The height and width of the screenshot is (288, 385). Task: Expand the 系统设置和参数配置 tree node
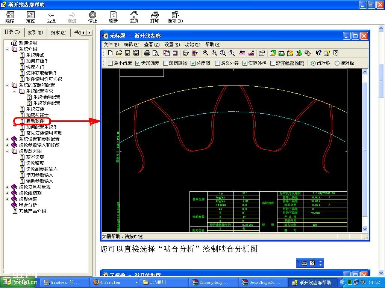[x=8, y=139]
